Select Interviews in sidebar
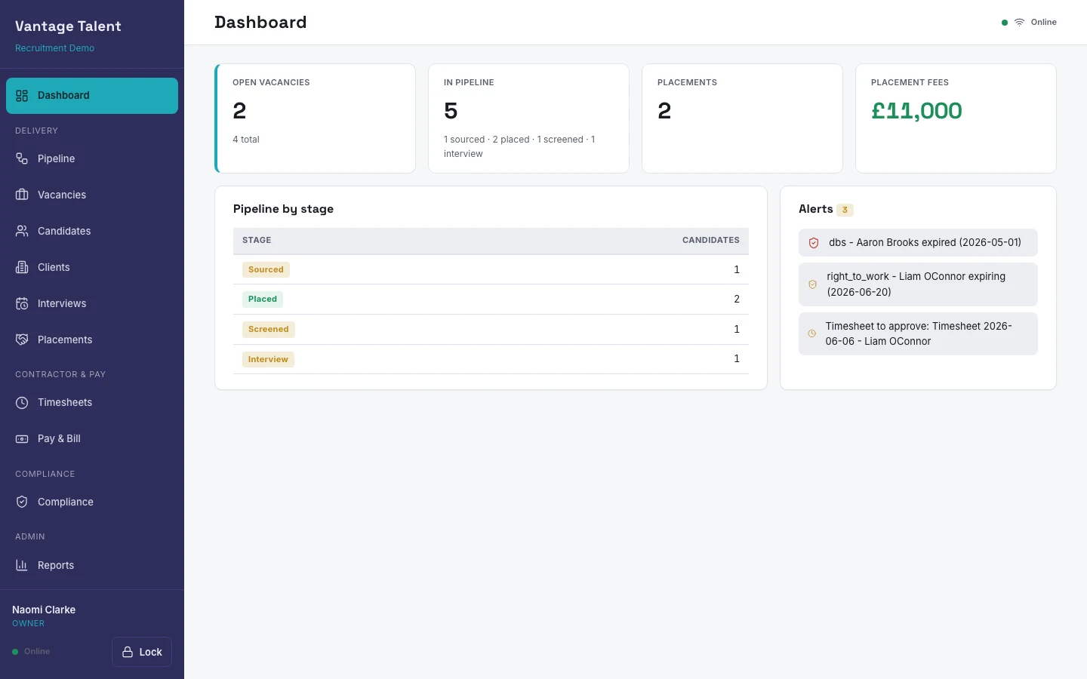The image size is (1087, 679). click(92, 303)
